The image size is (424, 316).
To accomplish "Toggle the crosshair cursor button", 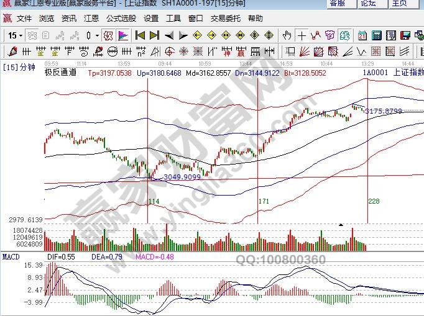I will (302, 35).
